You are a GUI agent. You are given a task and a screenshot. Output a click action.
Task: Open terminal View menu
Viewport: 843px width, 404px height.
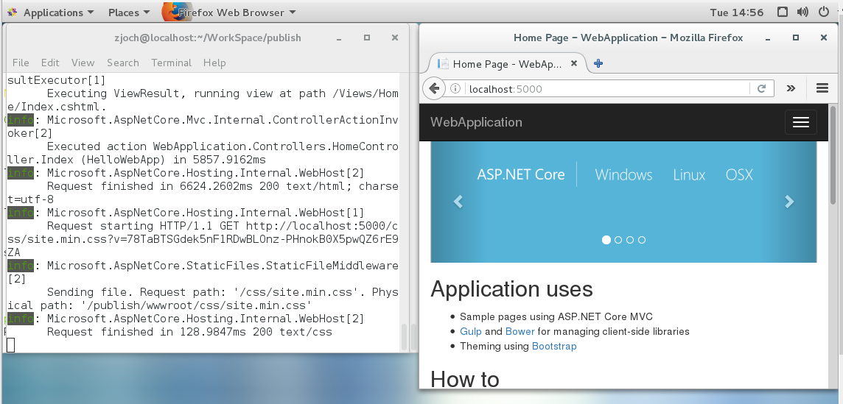coord(83,63)
